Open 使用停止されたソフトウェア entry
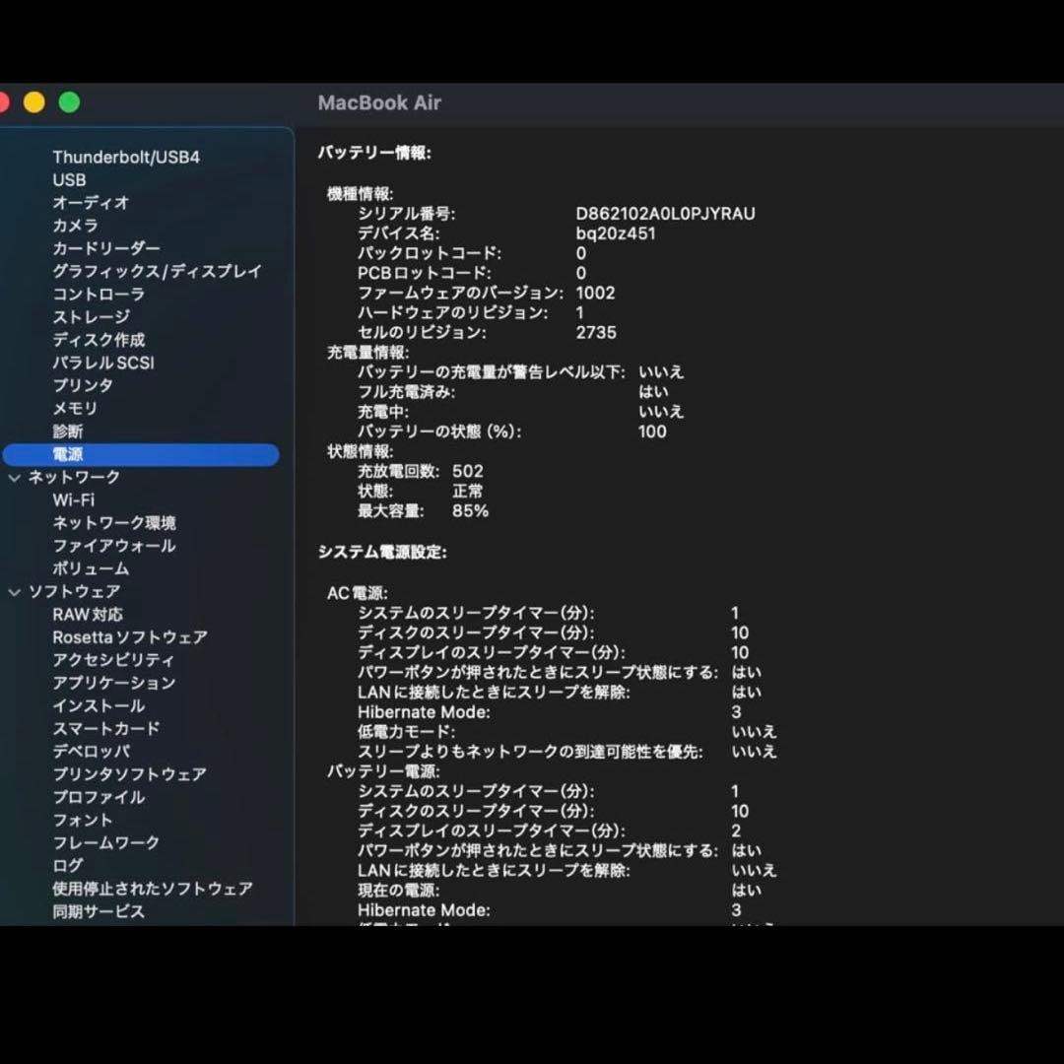The width and height of the screenshot is (1064, 1064). (x=153, y=889)
